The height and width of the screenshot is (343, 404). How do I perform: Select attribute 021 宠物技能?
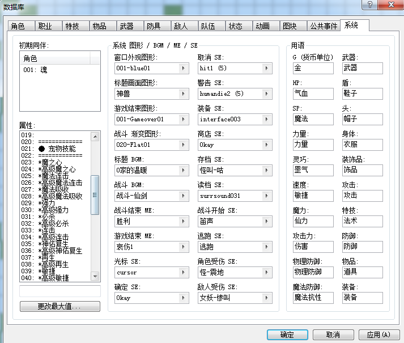(x=56, y=149)
